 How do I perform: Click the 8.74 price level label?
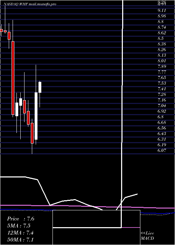click(x=162, y=27)
